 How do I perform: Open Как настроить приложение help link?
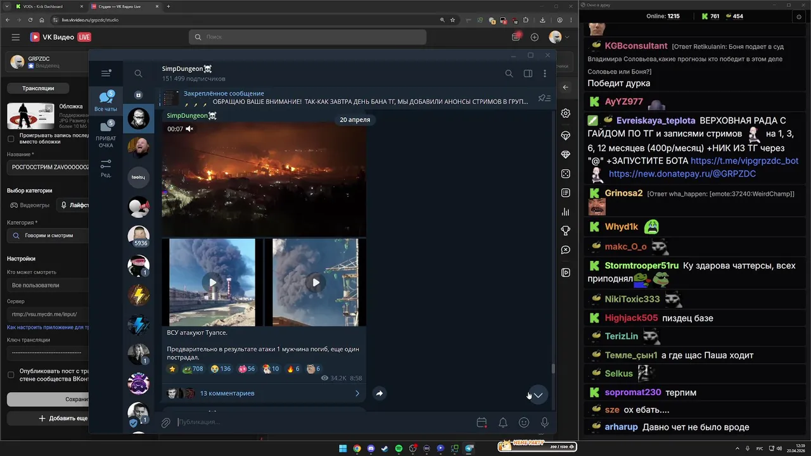click(x=48, y=327)
